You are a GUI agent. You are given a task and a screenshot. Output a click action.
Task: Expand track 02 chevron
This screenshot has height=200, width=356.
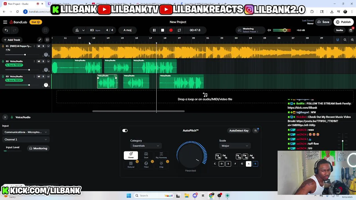[48, 61]
